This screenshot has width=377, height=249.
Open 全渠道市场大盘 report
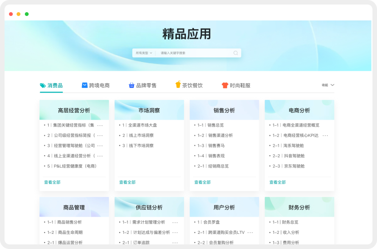tap(142, 125)
